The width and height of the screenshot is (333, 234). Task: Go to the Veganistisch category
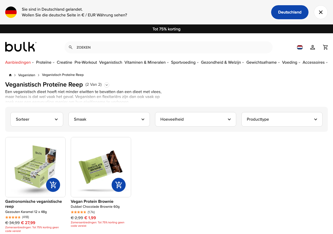click(x=111, y=62)
